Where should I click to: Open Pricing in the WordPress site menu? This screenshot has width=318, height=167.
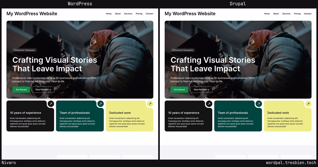[139, 14]
